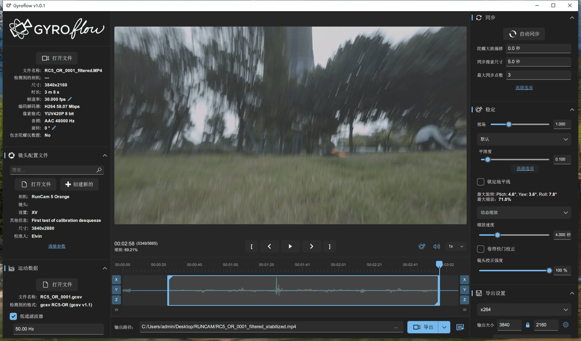
Task: Open the render queue icon beside export
Action: [x=460, y=327]
